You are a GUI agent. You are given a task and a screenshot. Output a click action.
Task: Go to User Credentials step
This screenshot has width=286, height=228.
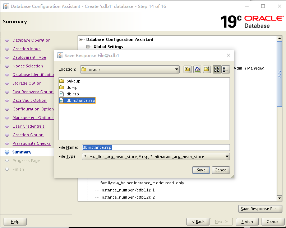[28, 126]
